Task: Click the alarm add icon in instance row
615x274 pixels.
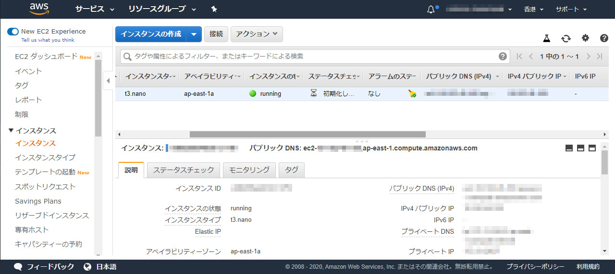Action: pyautogui.click(x=412, y=94)
